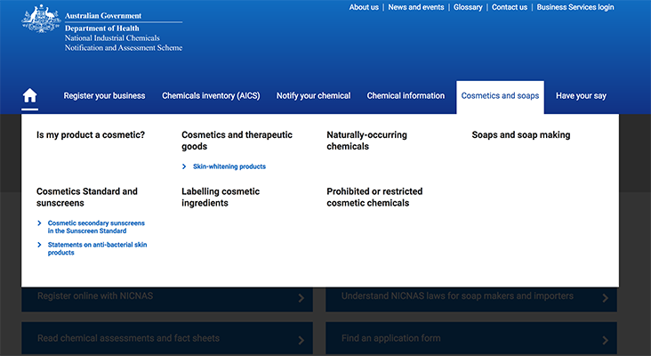
Task: Open Soaps and soap making section
Action: [x=520, y=135]
